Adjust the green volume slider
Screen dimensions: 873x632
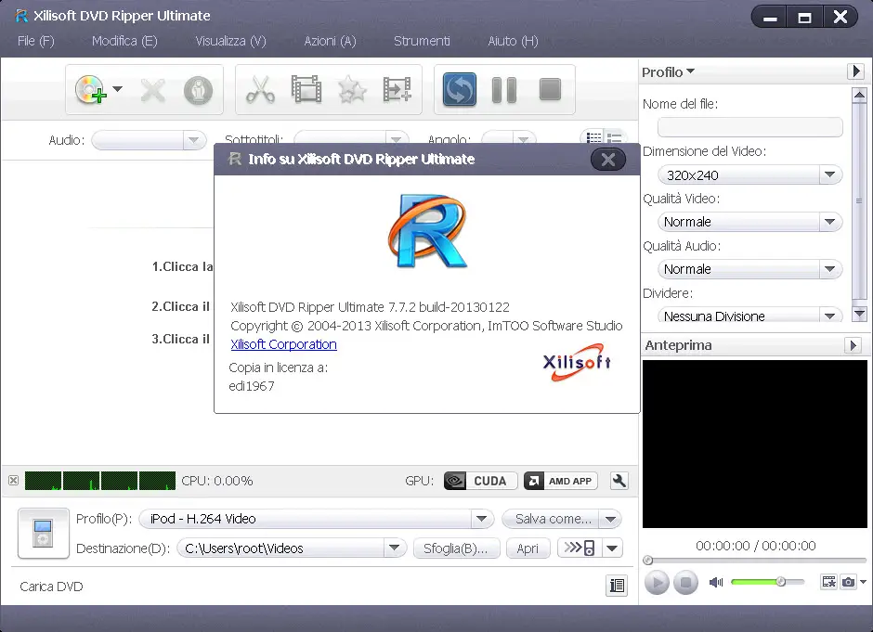pyautogui.click(x=768, y=582)
